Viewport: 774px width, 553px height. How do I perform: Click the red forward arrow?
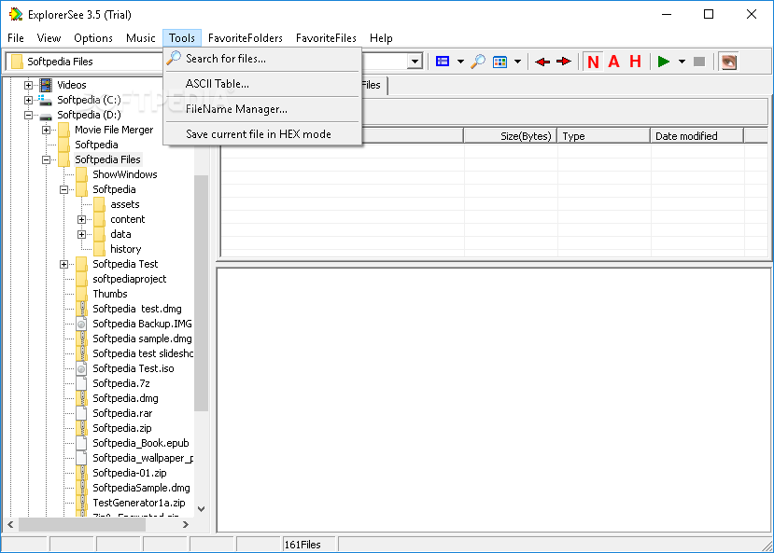click(563, 62)
